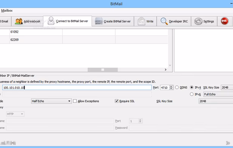Image resolution: width=233 pixels, height=148 pixels.
Task: Open the Half Echo mode dropdown
Action: tap(51, 101)
